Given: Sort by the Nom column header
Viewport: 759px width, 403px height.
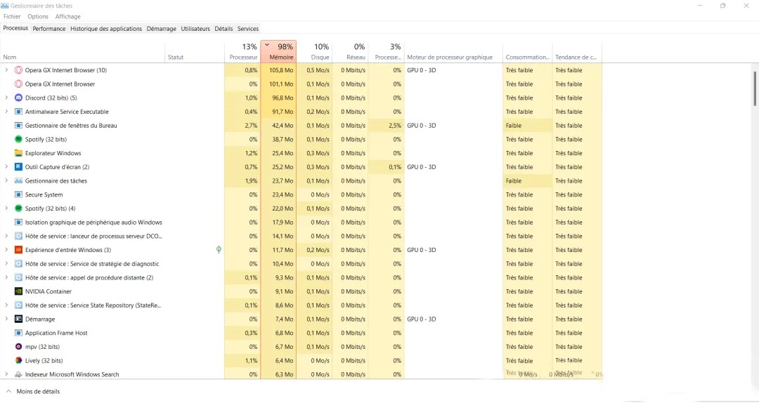Looking at the screenshot, I should click(x=82, y=52).
